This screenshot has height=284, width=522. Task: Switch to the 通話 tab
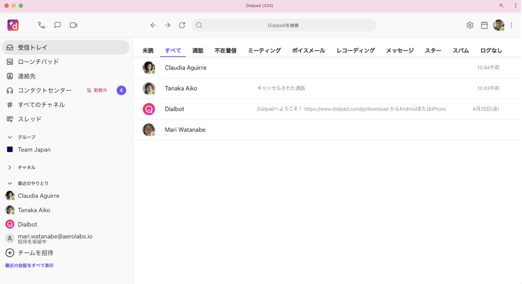197,51
